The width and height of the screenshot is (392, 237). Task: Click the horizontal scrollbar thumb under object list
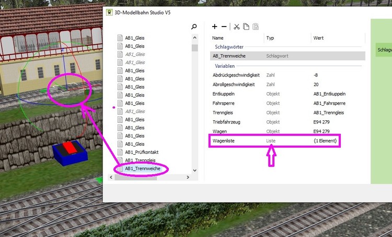pos(135,178)
